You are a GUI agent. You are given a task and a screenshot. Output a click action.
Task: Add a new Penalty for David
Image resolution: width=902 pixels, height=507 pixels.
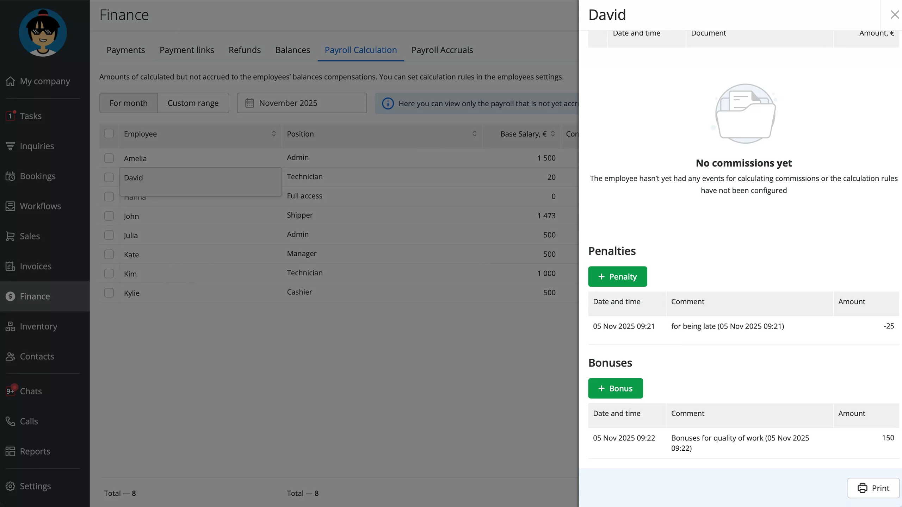[x=617, y=277]
